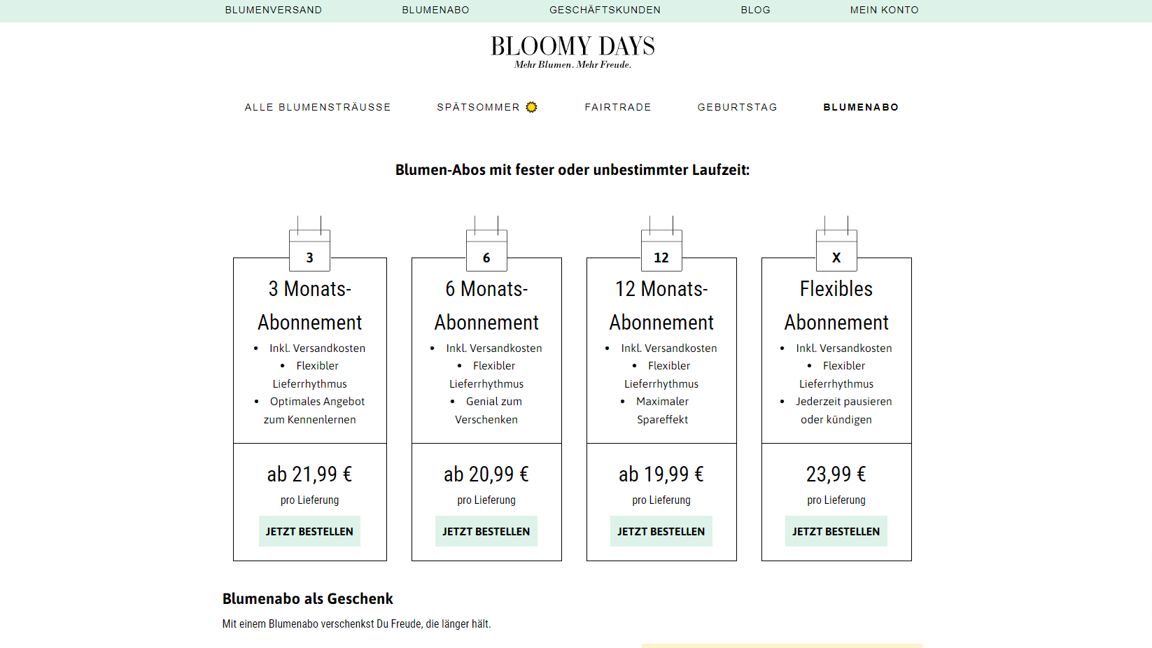The width and height of the screenshot is (1152, 648).
Task: Open the Blumenabo tab
Action: pos(860,107)
